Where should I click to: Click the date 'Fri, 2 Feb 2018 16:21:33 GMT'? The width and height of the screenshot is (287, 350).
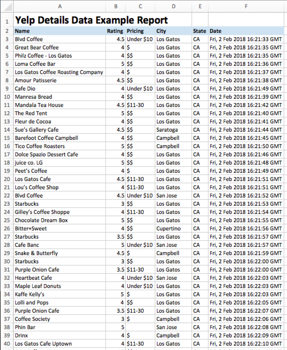(x=246, y=39)
